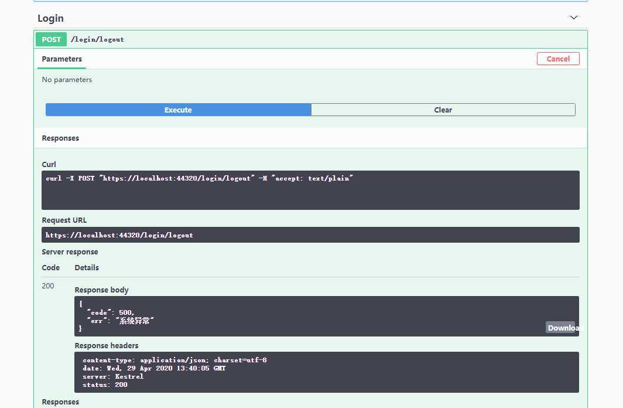Click the Code column header
Screen dimensions: 623x408
click(51, 267)
